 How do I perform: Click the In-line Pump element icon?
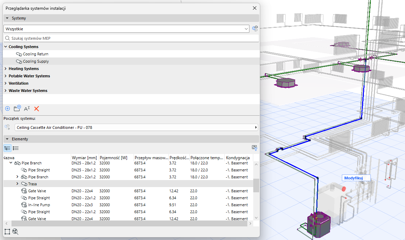point(24,205)
